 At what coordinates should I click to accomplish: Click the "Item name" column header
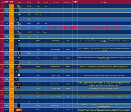click(56, 2)
